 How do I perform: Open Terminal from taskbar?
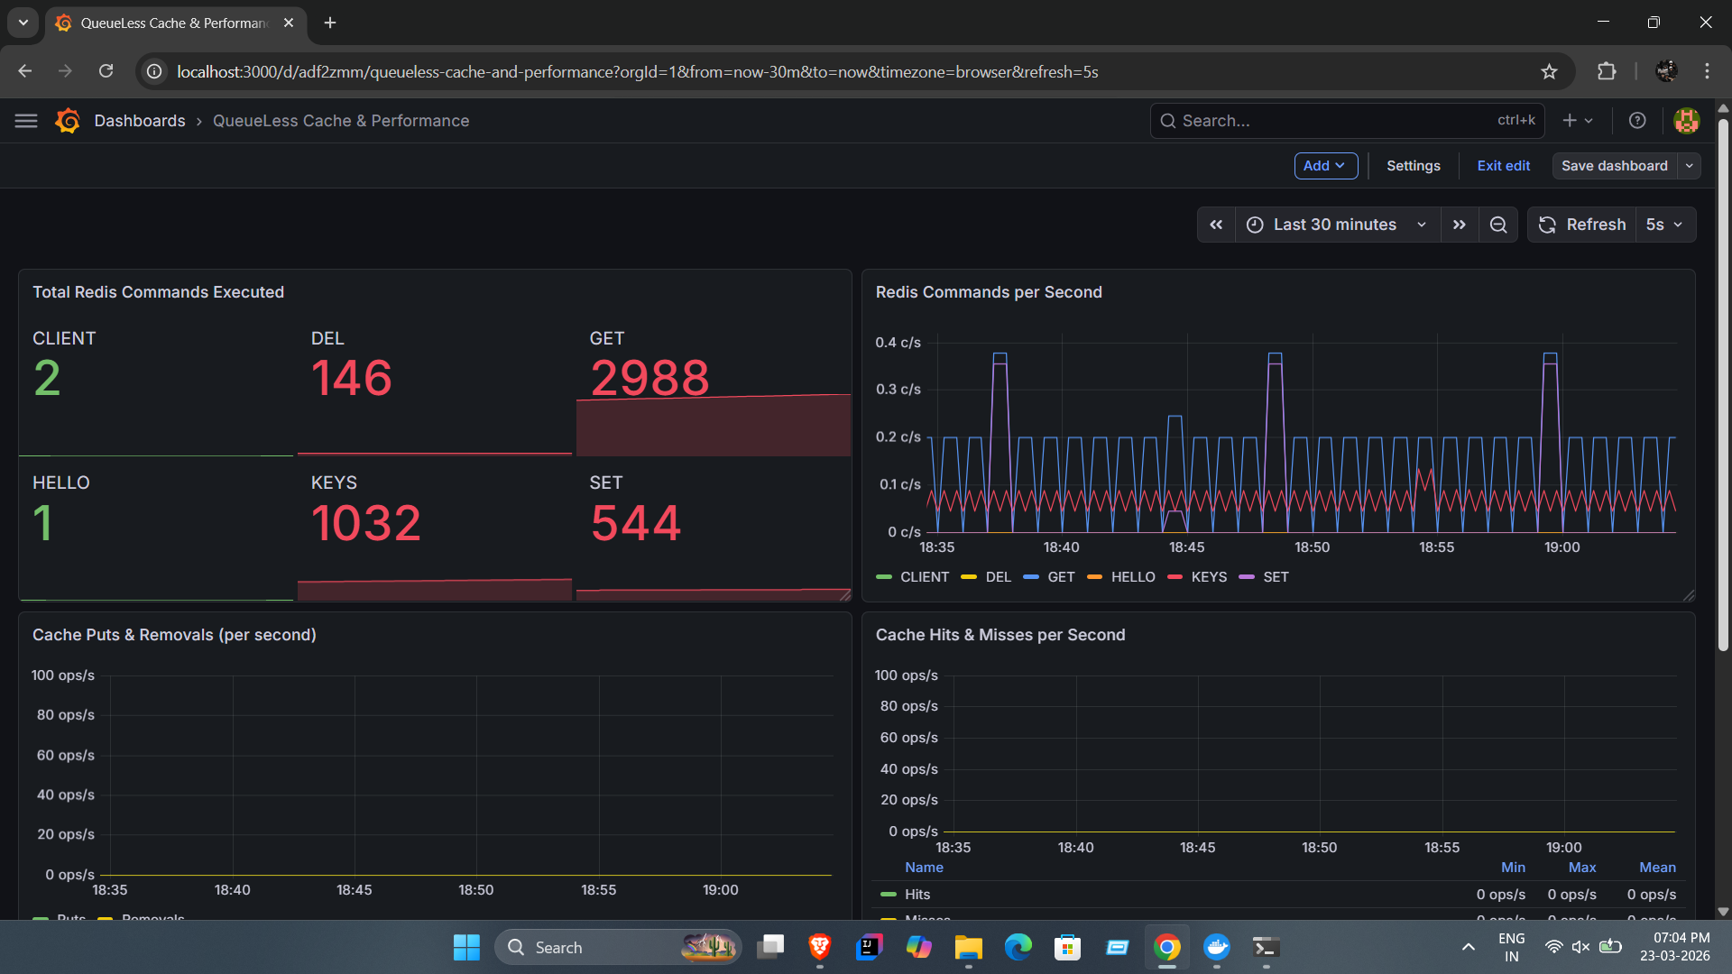coord(1266,947)
